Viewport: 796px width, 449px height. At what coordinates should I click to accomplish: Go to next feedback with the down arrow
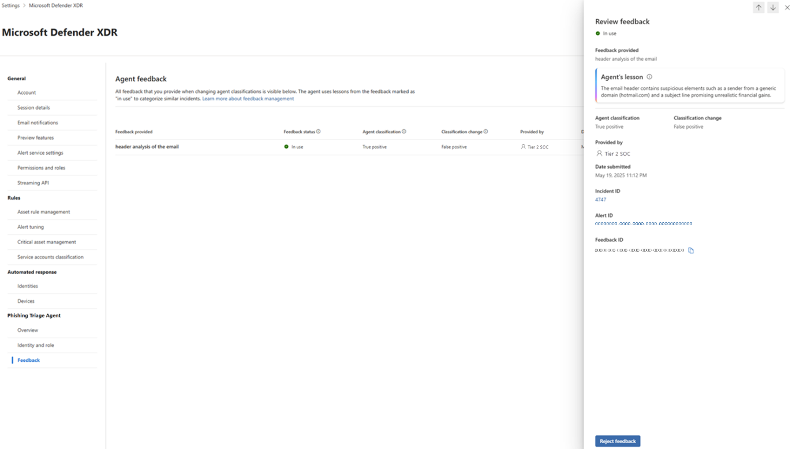coord(773,8)
